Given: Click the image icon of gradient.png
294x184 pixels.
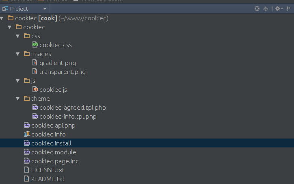Looking at the screenshot, I should click(x=35, y=63).
